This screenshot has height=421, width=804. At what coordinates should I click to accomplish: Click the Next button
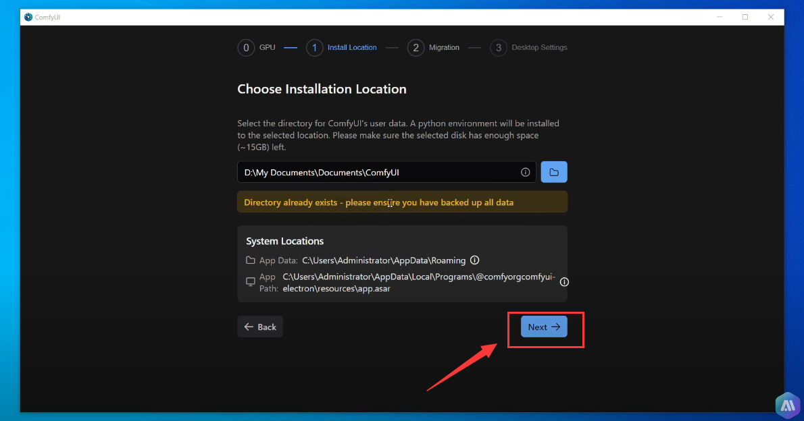click(544, 327)
